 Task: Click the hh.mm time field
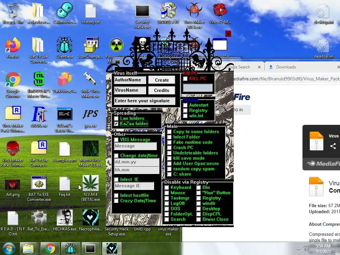click(136, 170)
